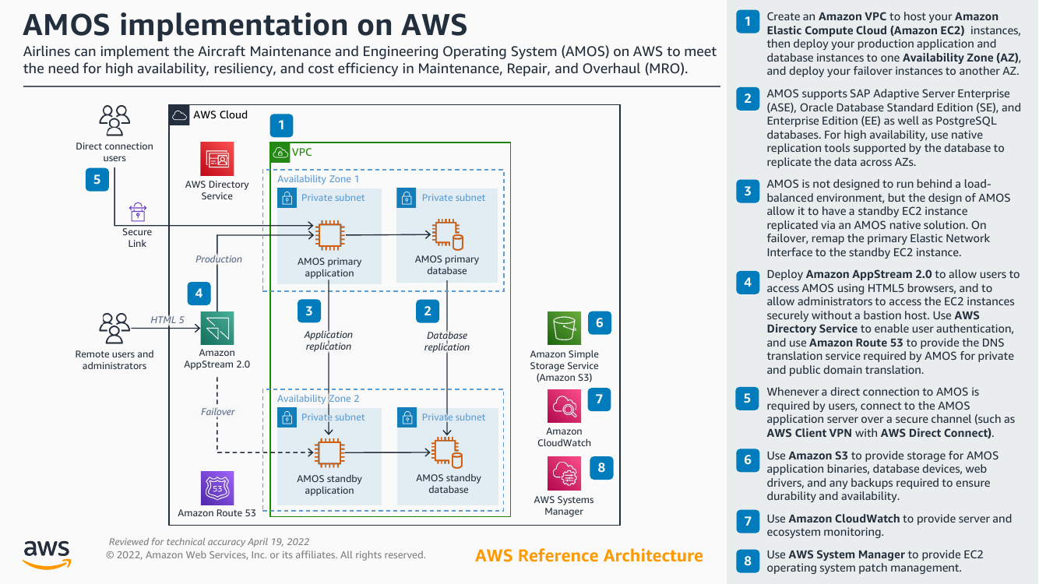This screenshot has height=584, width=1039.
Task: Select the AMOS standby database icon
Action: click(x=448, y=452)
